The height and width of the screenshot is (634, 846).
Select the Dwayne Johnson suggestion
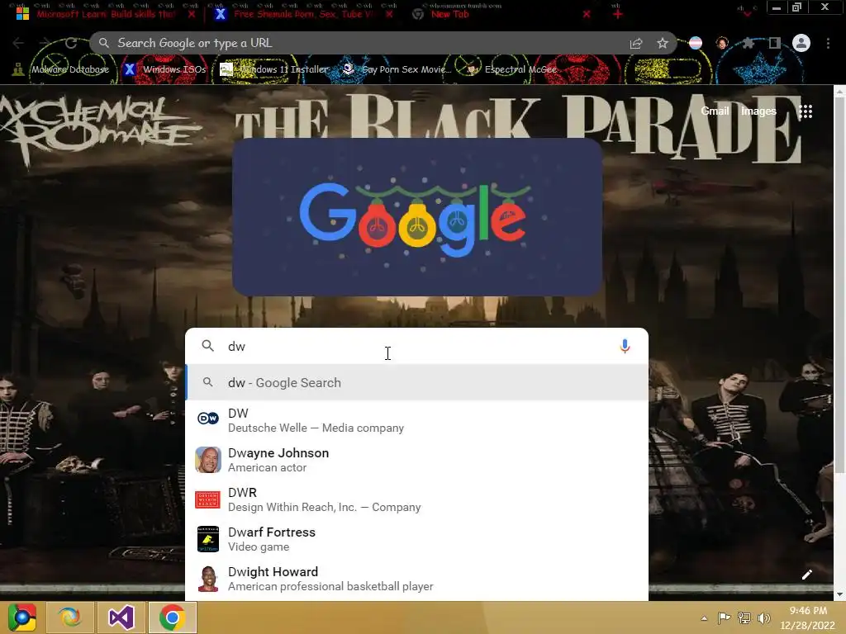416,460
